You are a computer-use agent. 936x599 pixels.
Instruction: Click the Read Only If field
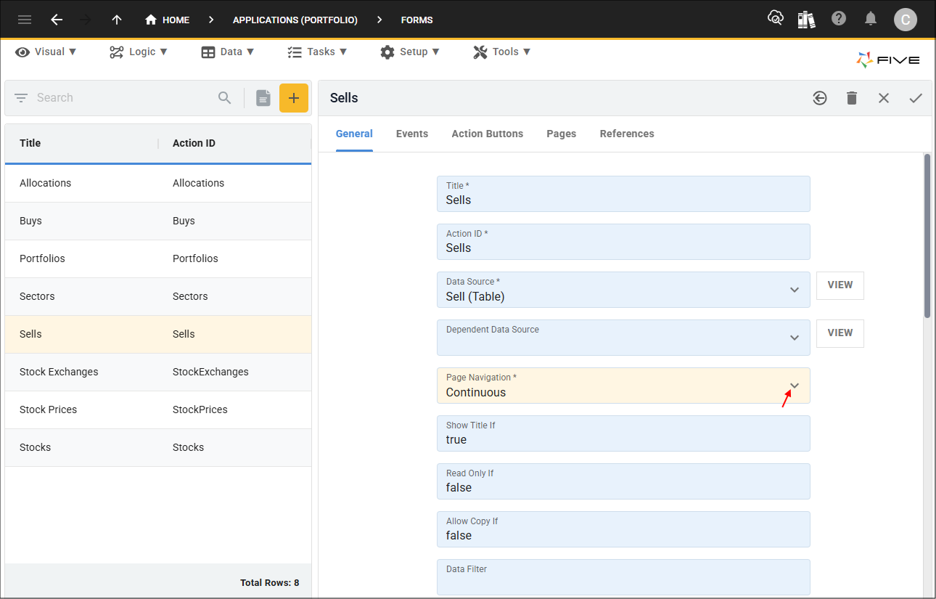pyautogui.click(x=623, y=481)
